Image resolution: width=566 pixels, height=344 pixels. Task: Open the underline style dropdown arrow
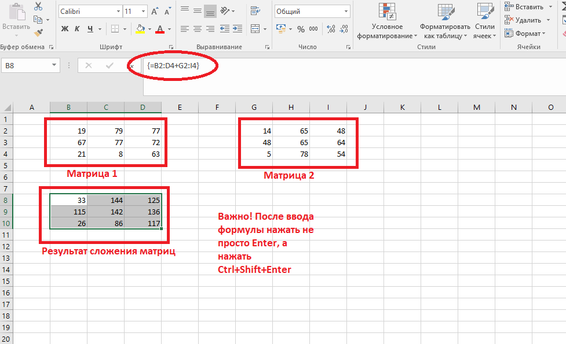pyautogui.click(x=100, y=29)
